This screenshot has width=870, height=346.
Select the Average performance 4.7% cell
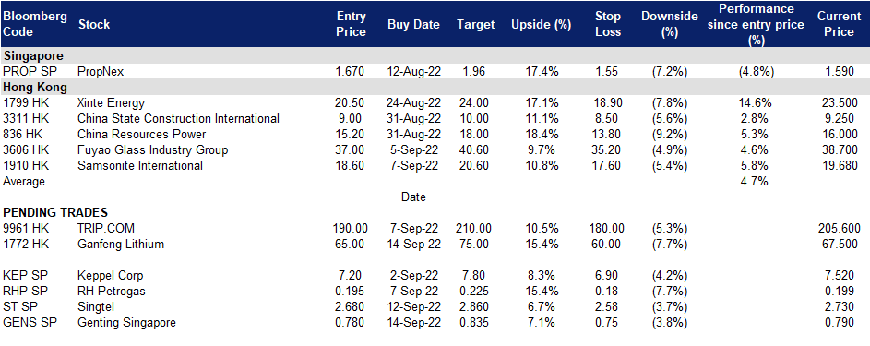pos(755,182)
